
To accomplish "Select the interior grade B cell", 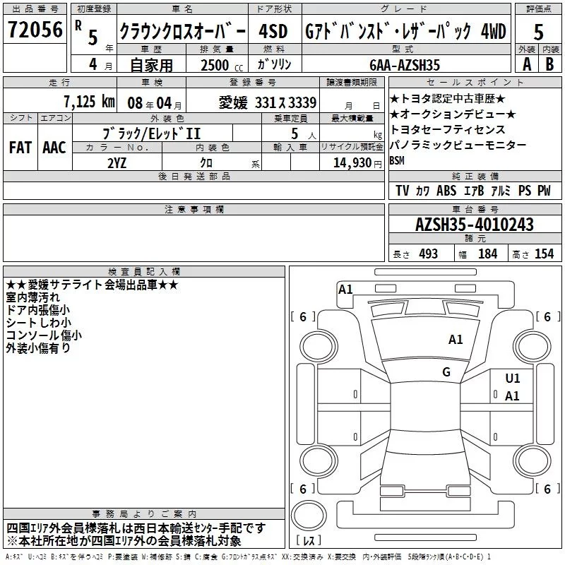I will [x=550, y=64].
